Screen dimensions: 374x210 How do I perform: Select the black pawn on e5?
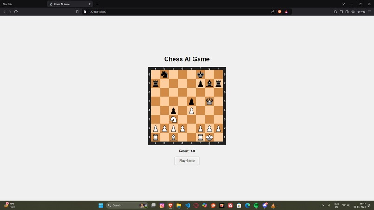(x=191, y=102)
